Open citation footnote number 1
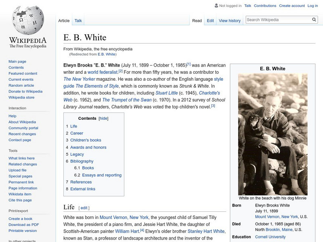Screen dimensions: 323x242 189,64
